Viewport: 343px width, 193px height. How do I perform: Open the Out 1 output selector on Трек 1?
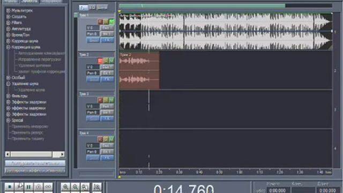coord(107,28)
